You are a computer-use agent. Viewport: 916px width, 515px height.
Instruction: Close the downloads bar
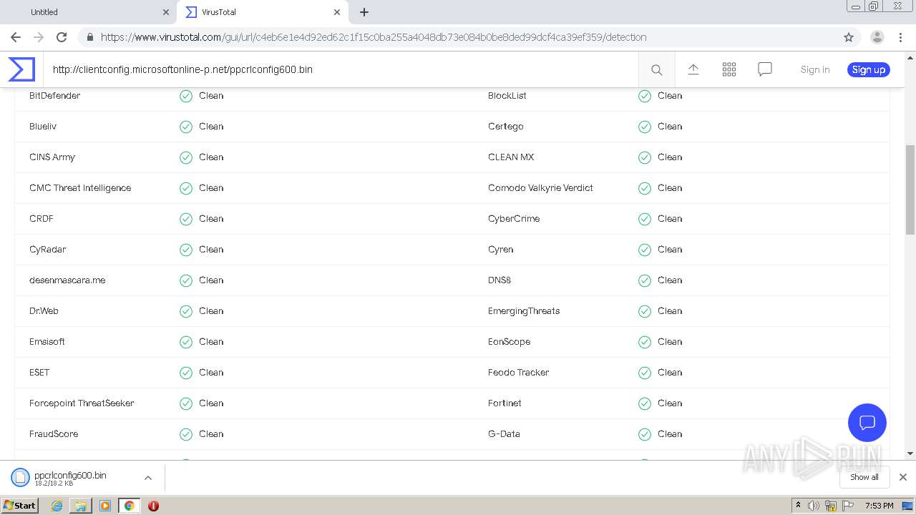pos(903,477)
